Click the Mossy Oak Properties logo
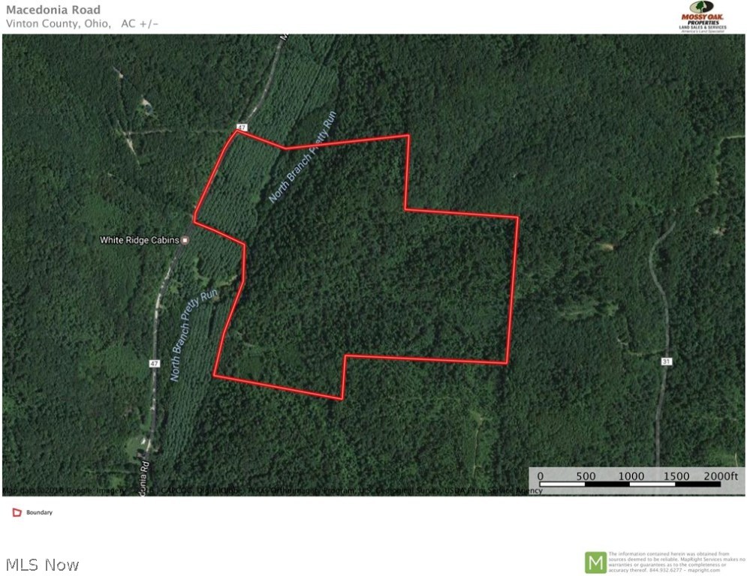 (703, 16)
